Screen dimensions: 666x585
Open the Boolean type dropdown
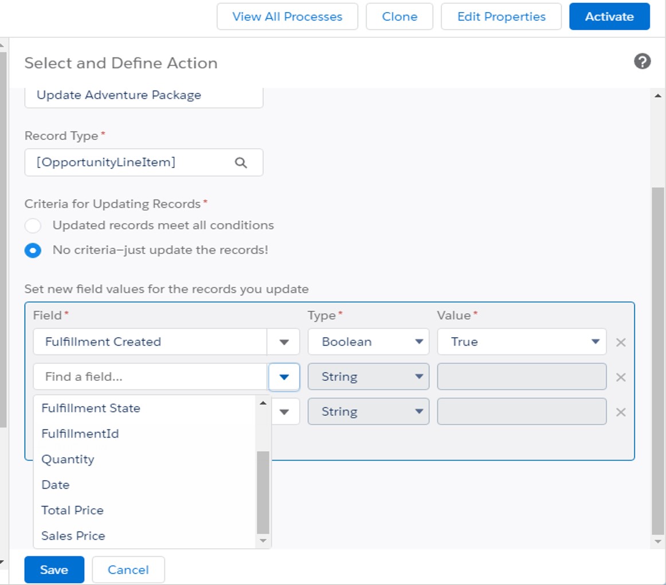(x=368, y=342)
